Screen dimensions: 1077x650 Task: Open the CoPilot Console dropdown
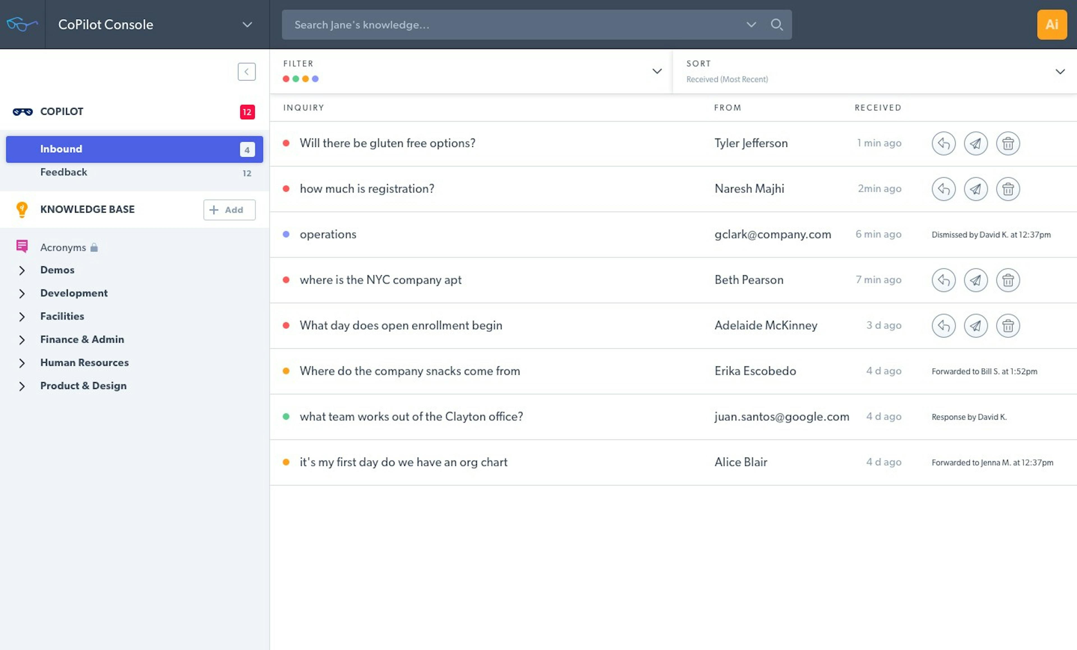[247, 25]
